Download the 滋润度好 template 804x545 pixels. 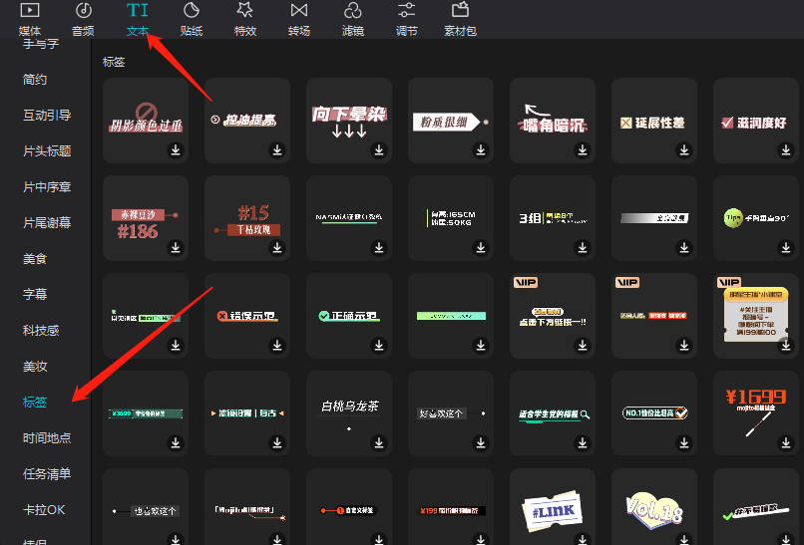click(x=785, y=150)
